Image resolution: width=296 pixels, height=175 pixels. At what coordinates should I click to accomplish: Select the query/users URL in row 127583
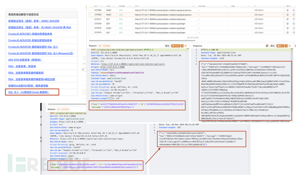click(x=163, y=10)
